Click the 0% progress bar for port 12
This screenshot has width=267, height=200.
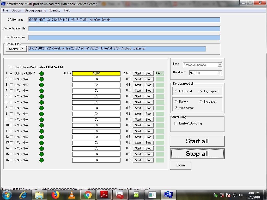(96, 137)
